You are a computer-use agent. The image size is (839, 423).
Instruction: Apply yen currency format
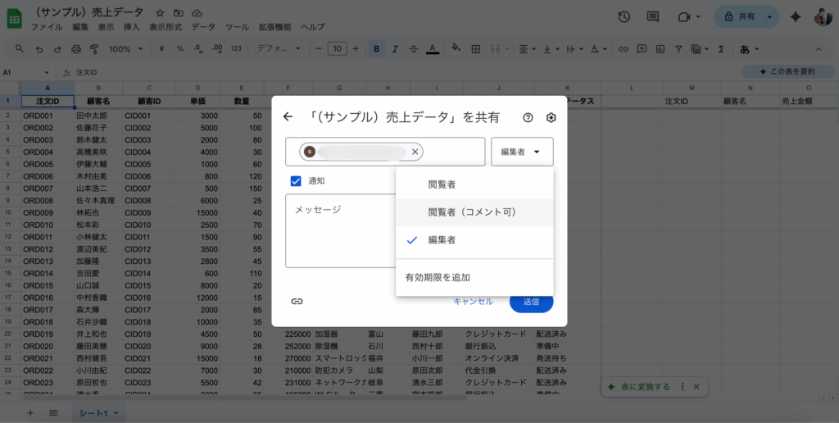point(161,48)
